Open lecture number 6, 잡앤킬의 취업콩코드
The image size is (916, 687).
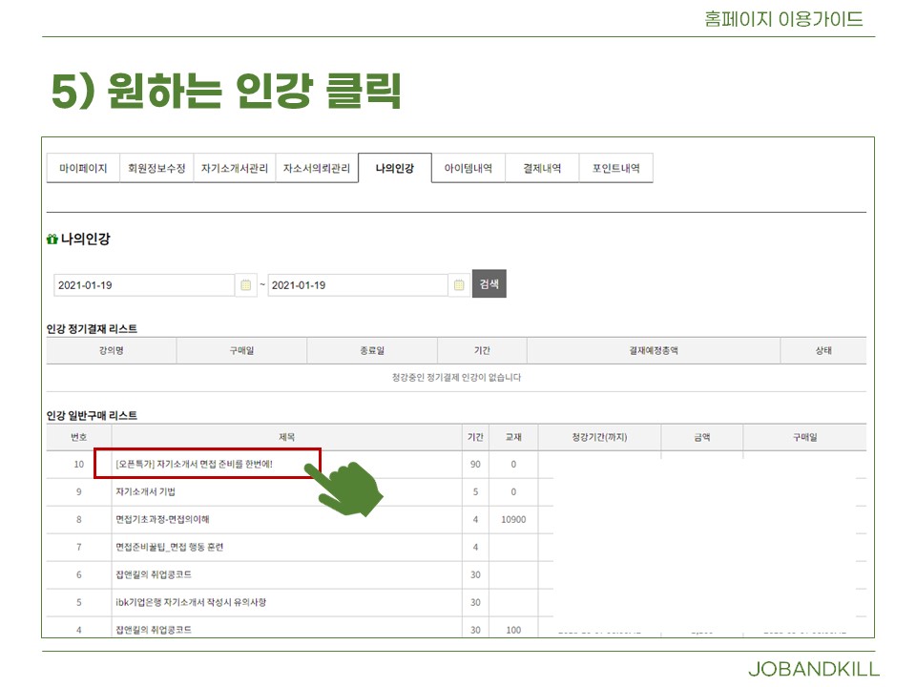click(x=154, y=575)
